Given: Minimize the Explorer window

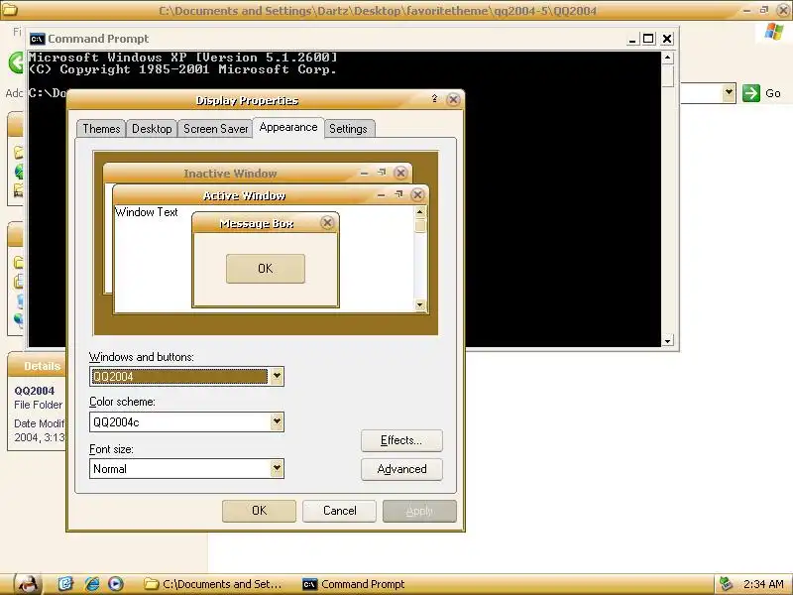Looking at the screenshot, I should tap(747, 10).
